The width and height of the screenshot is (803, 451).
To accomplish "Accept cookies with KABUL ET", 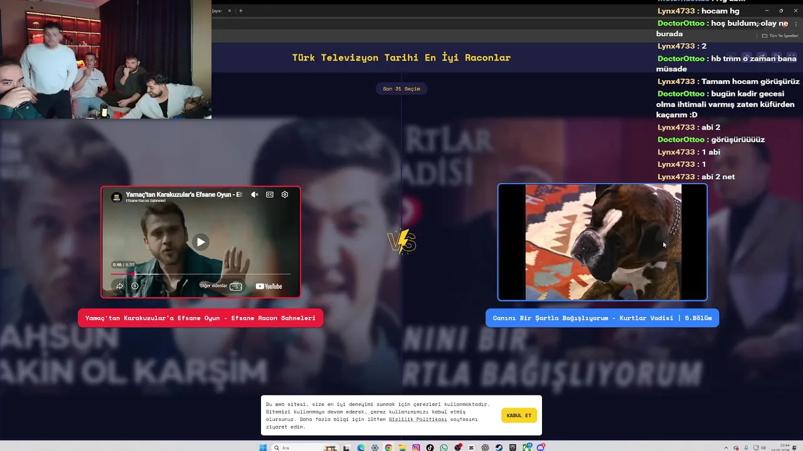I will click(519, 415).
